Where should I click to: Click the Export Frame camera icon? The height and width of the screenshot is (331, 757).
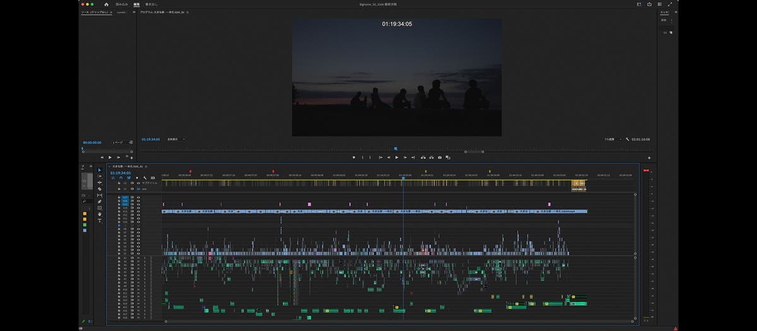pos(440,157)
